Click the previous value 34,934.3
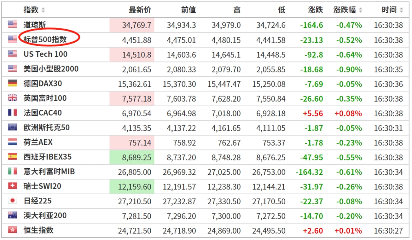The image size is (412, 240). 182,25
